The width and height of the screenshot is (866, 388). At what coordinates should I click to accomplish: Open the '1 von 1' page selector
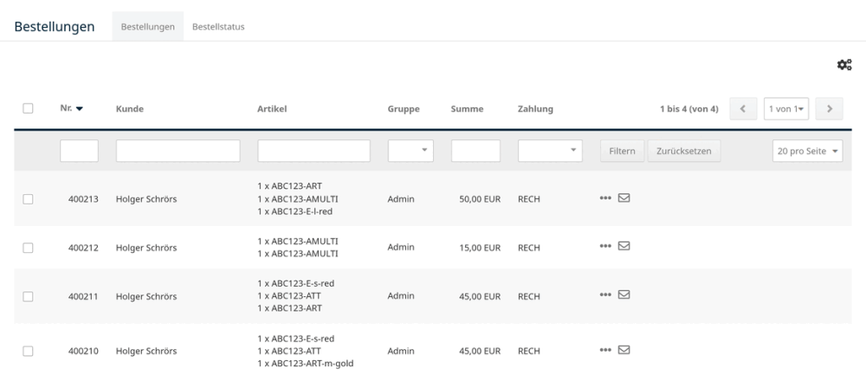[786, 109]
